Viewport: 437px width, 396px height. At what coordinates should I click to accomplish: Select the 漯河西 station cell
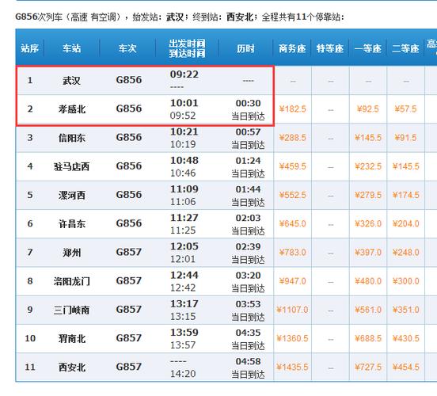72,195
